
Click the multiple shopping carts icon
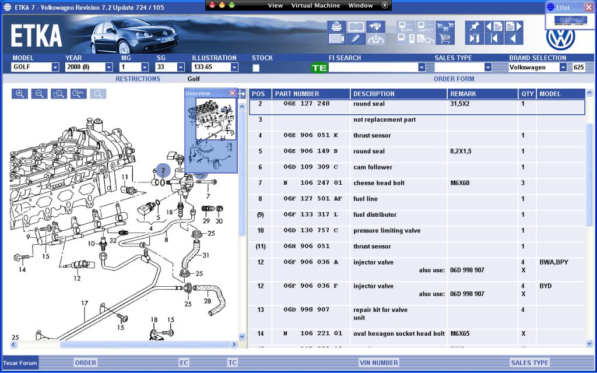445,27
